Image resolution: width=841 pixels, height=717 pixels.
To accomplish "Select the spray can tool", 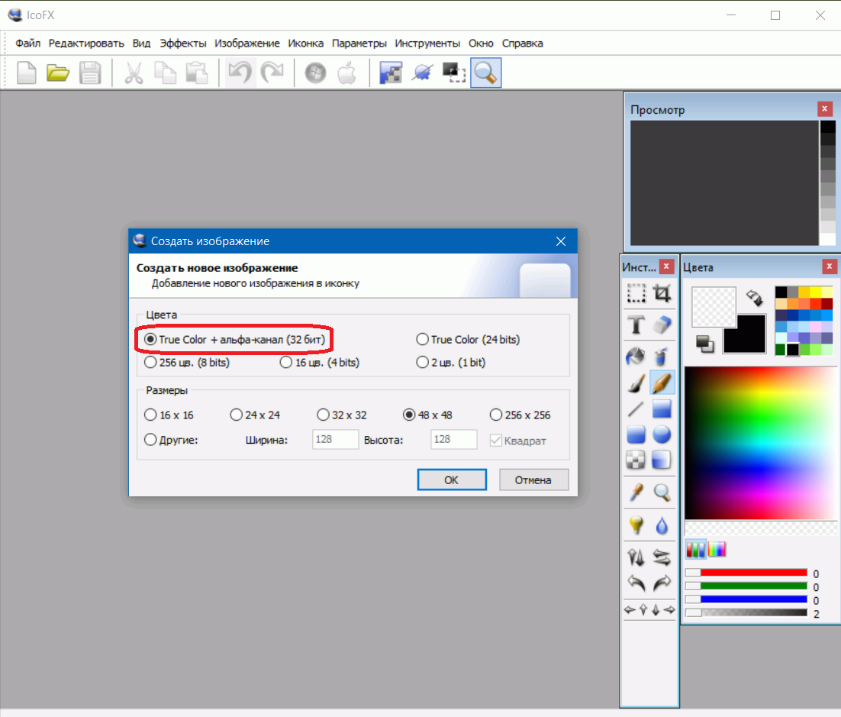I will click(662, 357).
